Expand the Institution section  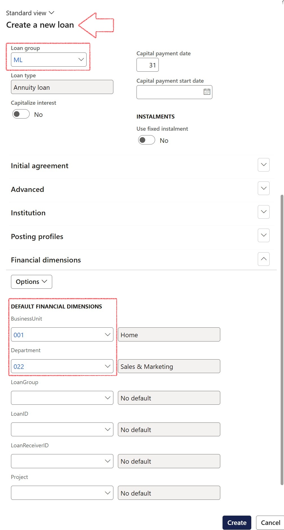[263, 212]
